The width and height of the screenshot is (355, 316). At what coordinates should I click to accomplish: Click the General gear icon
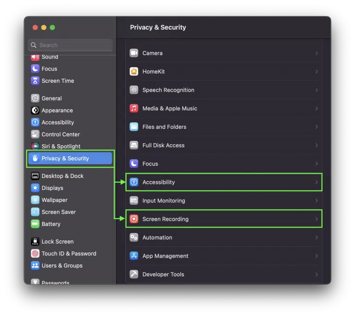point(35,98)
